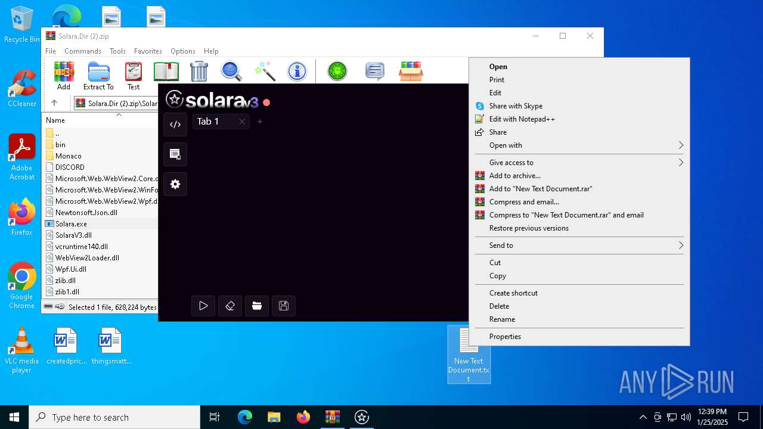The image size is (763, 429).
Task: Open the Favorites menu in WinRAR
Action: [x=148, y=51]
